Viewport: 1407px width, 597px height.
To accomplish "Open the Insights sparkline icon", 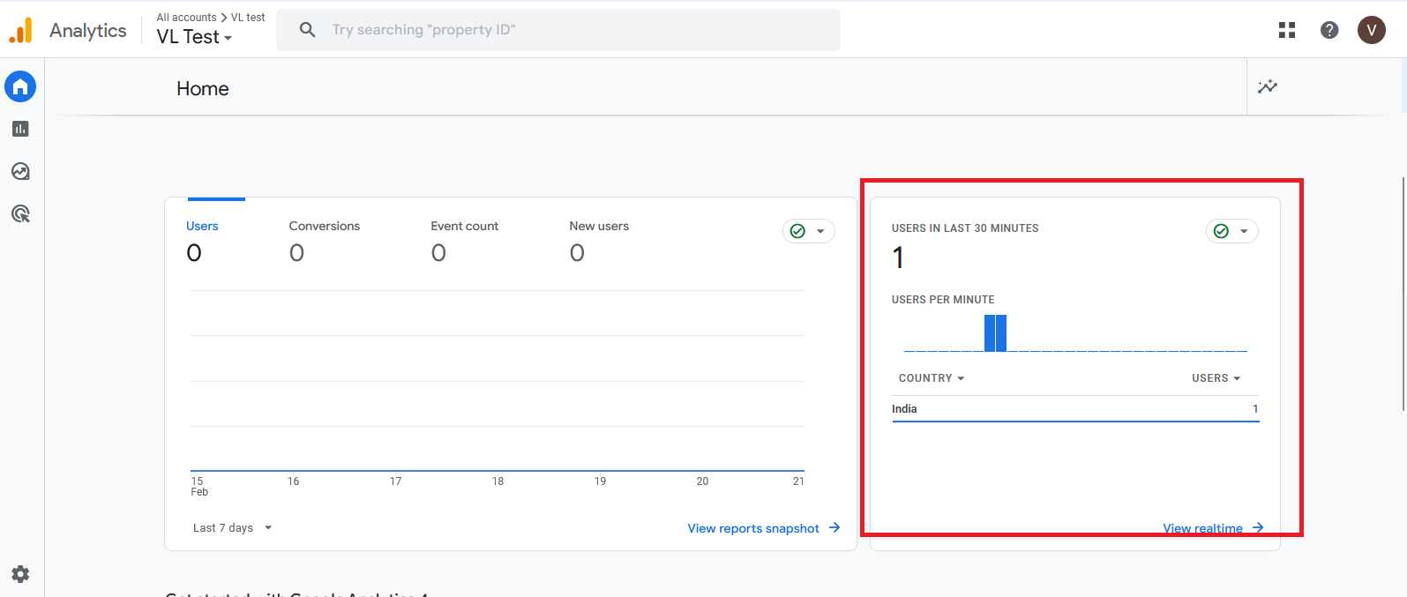I will tap(1268, 86).
